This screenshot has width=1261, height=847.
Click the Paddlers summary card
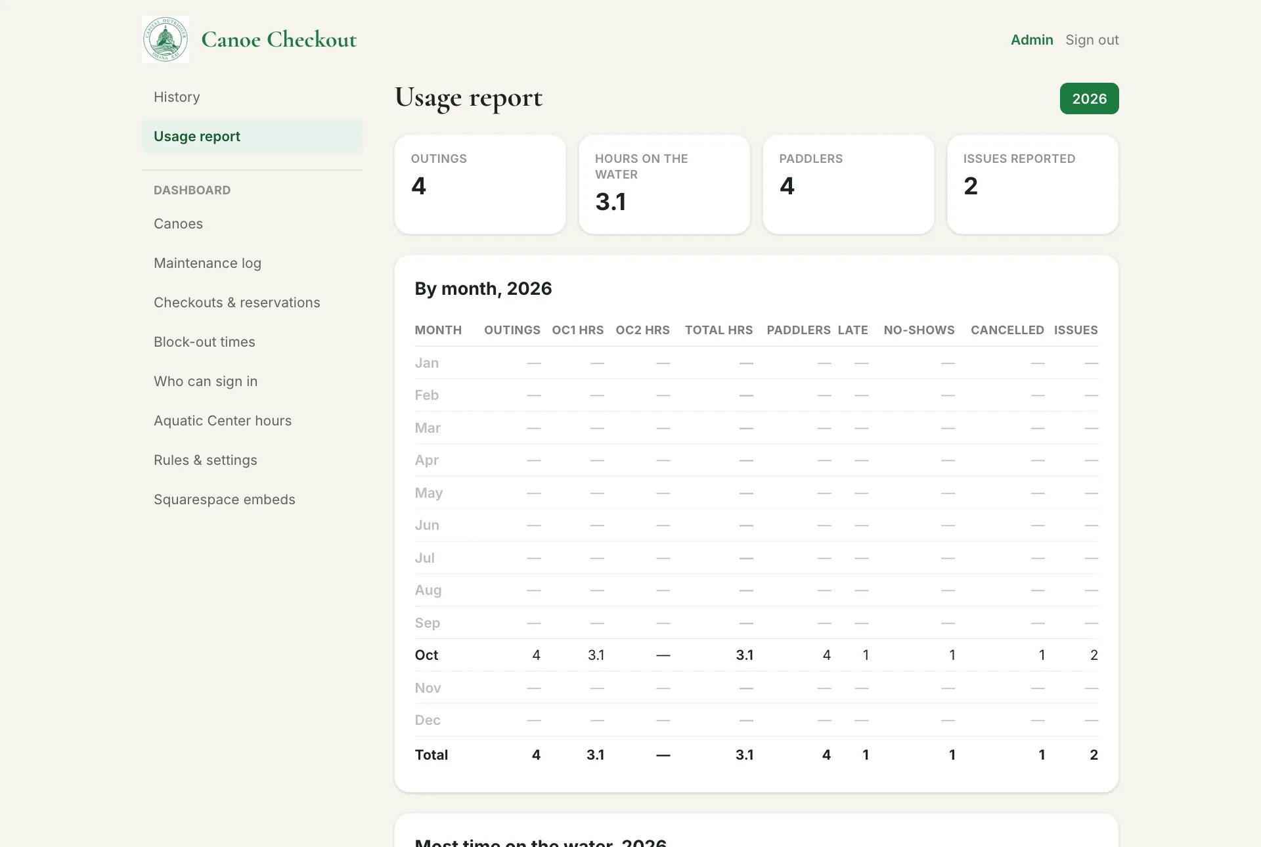[849, 185]
